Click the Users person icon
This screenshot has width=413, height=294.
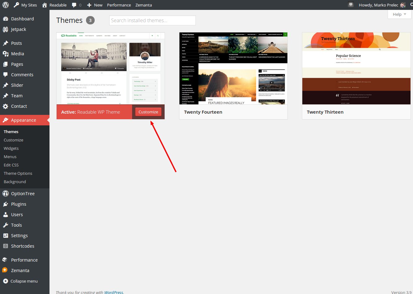(6, 215)
